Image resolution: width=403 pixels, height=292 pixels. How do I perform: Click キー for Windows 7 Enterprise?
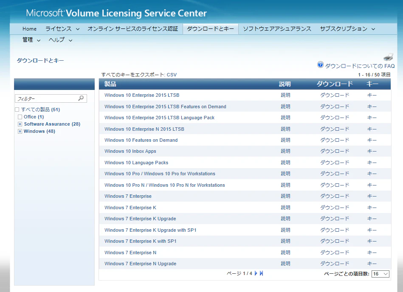[372, 196]
